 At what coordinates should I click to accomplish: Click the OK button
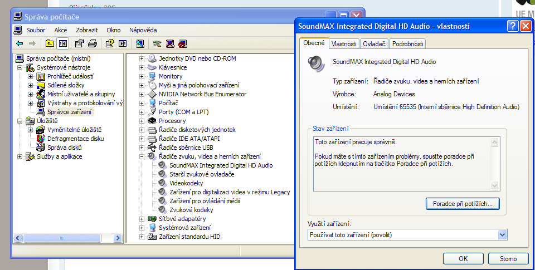(x=463, y=259)
